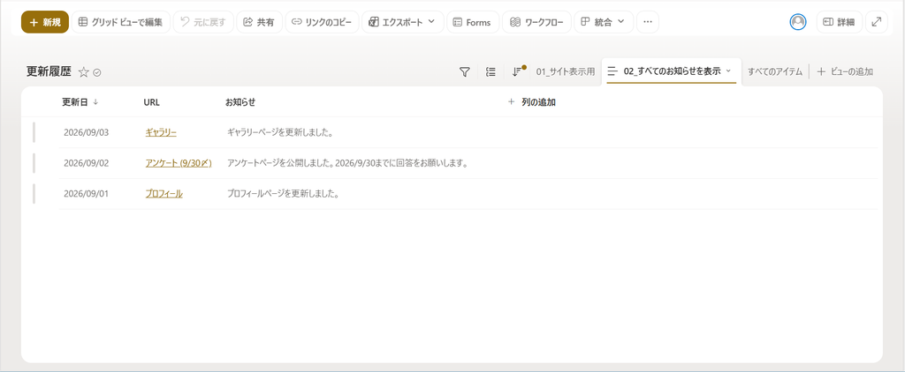This screenshot has height=372, width=905.
Task: Switch to the すべてのアイテム view
Action: 775,72
